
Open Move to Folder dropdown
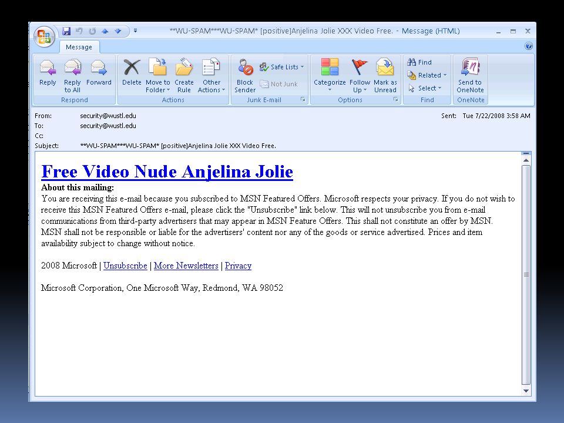coord(157,76)
